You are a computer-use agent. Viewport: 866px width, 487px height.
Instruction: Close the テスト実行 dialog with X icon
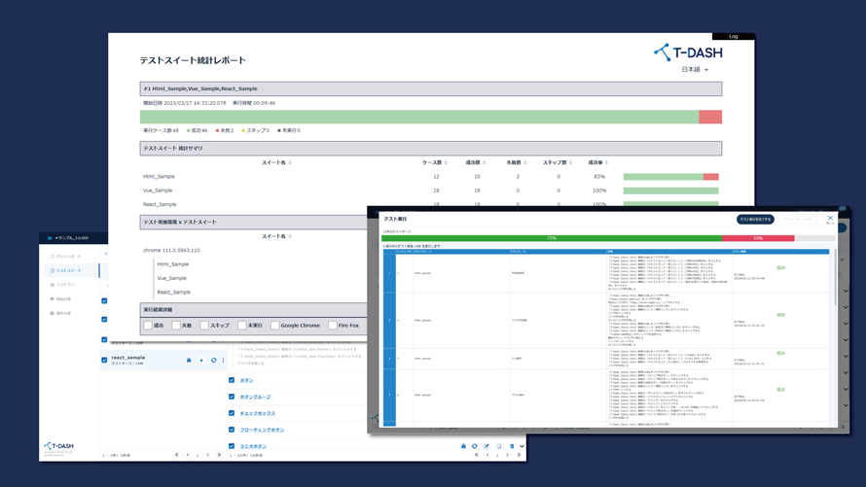click(x=830, y=219)
